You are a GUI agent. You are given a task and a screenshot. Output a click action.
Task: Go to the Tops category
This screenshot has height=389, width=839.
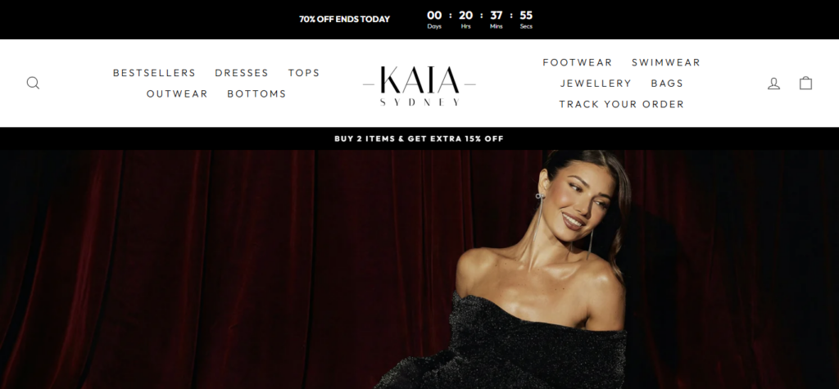[303, 73]
